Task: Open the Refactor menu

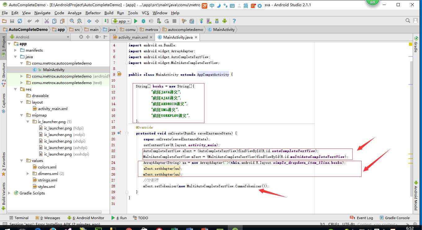Action: [93, 13]
